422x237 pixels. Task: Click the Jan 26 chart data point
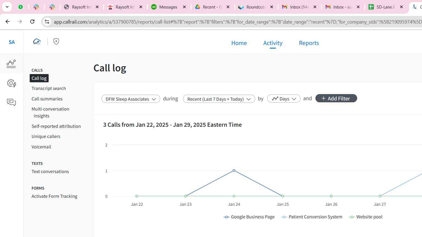click(x=331, y=196)
